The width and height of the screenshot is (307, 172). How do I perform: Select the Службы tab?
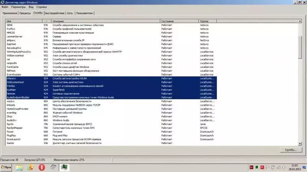click(x=38, y=13)
